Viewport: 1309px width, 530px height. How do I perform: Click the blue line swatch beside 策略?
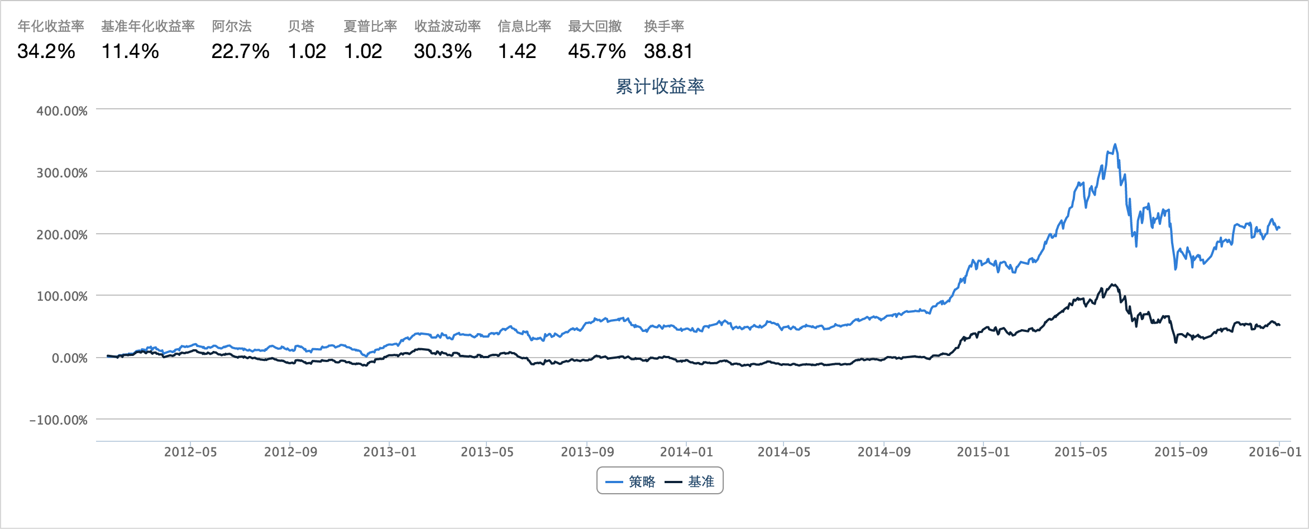(614, 482)
